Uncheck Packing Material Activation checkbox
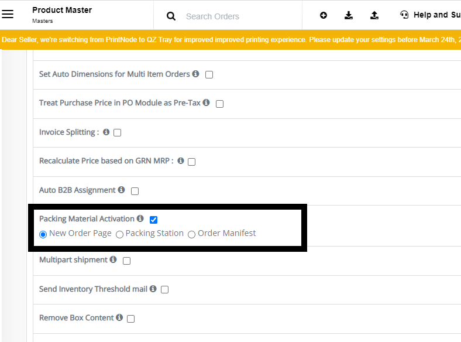Viewport: 461px width, 342px height. 153,220
